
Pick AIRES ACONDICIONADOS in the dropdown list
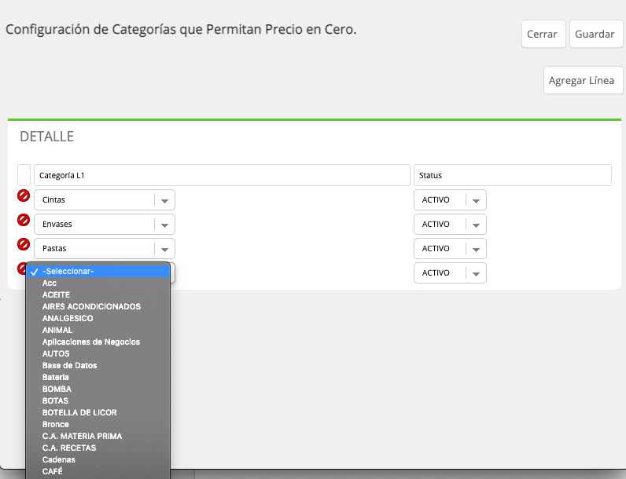[98, 306]
